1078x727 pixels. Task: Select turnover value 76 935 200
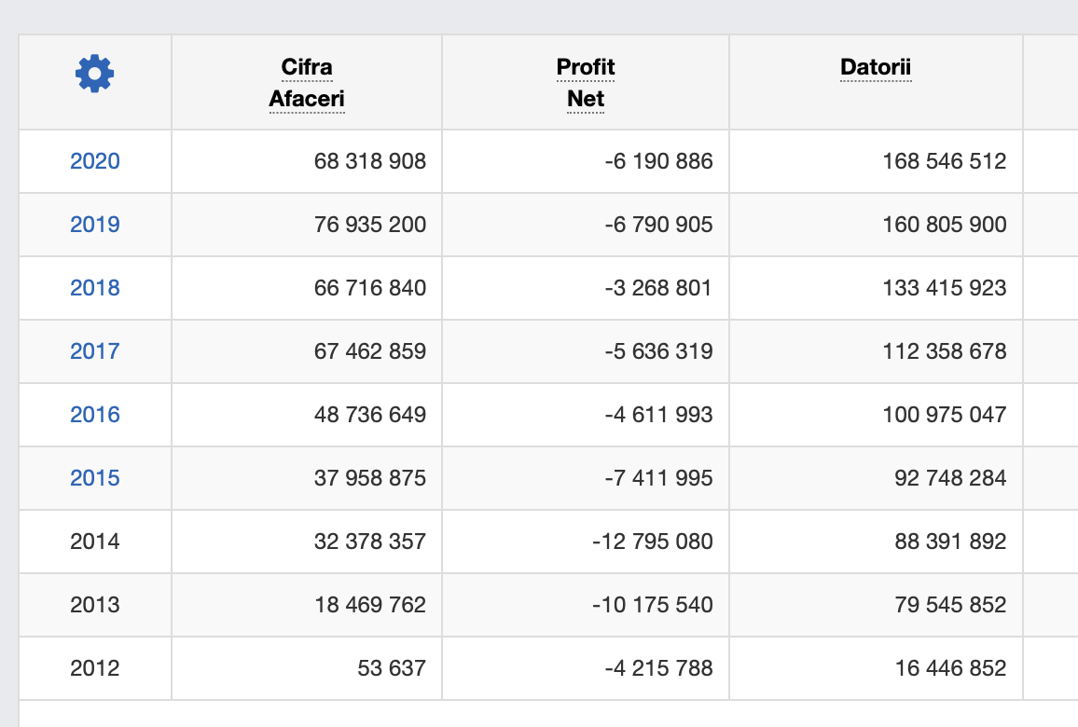coord(370,225)
